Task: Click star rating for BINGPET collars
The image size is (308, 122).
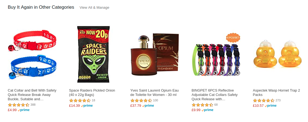Action: [203, 105]
